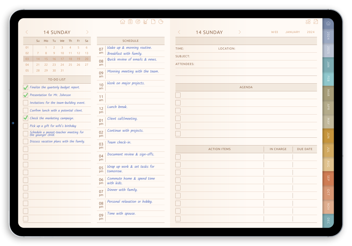This screenshot has width=352, height=246.
Task: Highlight the January 14 date in the calendar
Action: point(38,59)
